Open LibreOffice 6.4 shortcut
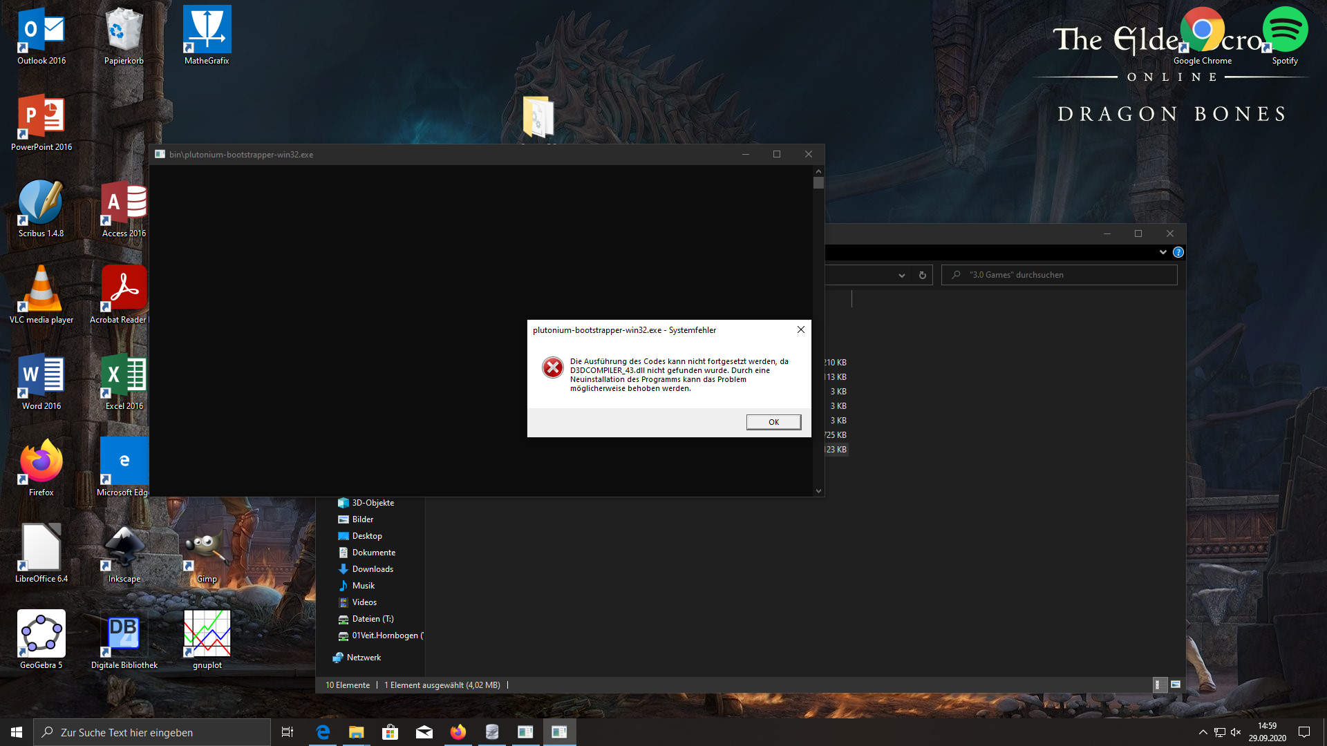Screen dimensions: 1327x746 click(41, 554)
